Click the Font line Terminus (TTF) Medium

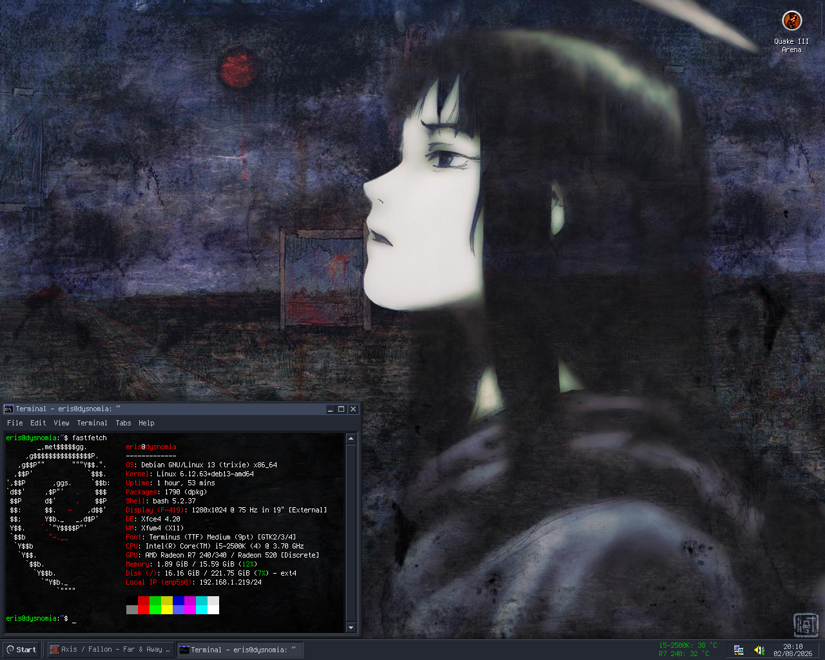pos(211,538)
